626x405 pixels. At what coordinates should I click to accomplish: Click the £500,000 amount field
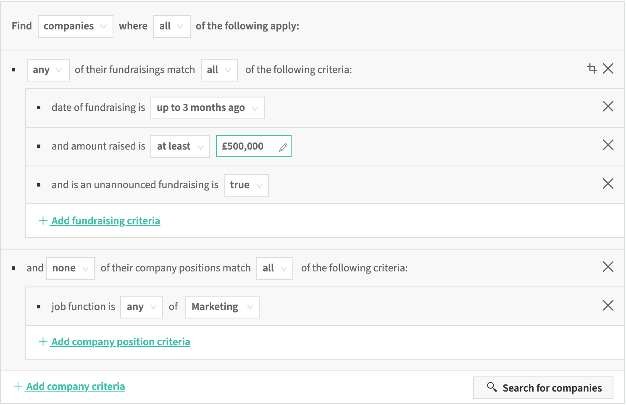(253, 146)
